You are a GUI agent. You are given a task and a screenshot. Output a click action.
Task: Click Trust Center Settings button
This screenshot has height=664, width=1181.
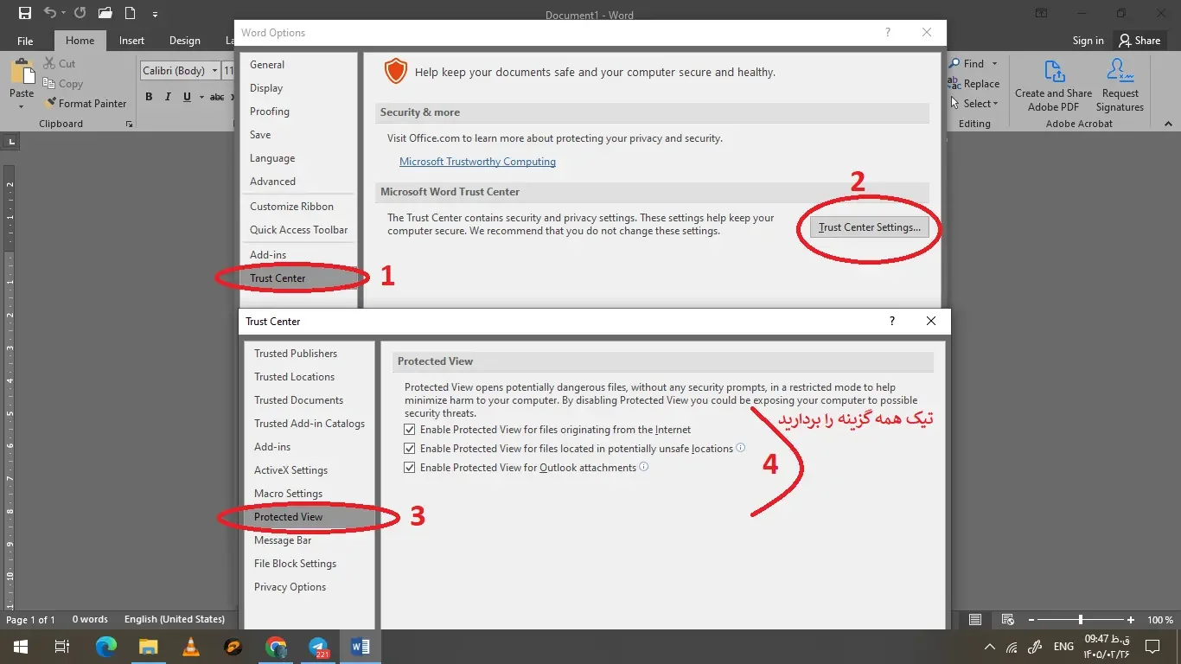pos(870,227)
